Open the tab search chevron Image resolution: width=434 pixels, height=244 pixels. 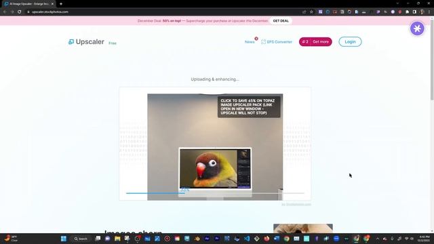(397, 3)
